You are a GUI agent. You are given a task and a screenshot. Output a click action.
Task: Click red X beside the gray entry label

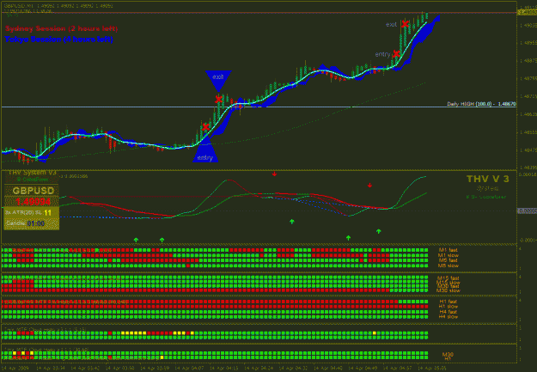coord(396,54)
